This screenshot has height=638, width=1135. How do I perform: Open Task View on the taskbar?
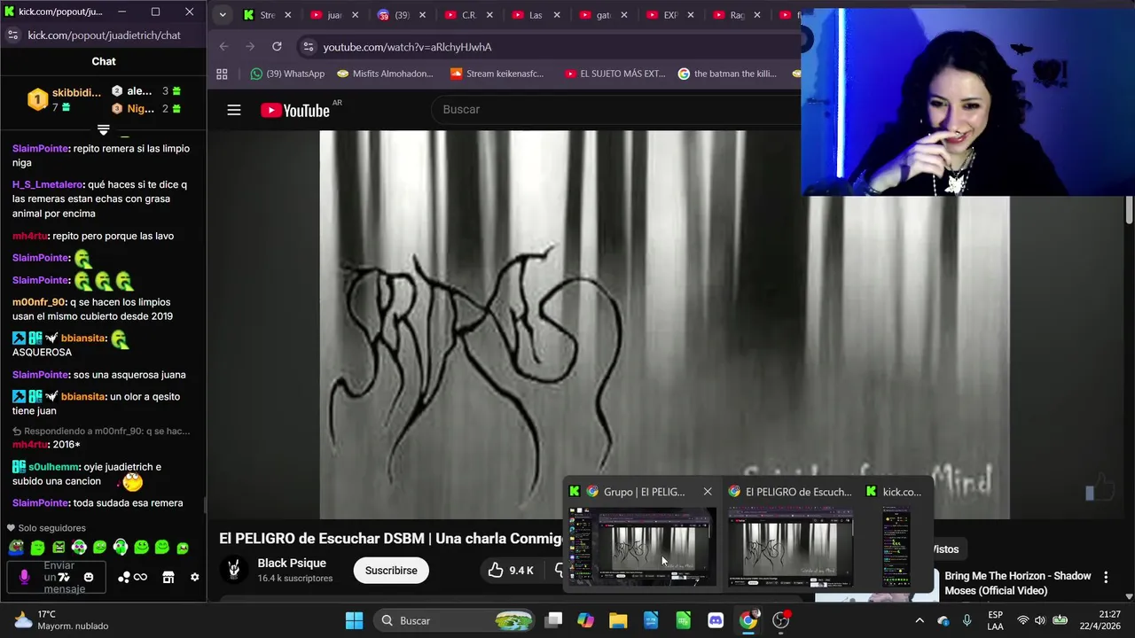click(553, 620)
